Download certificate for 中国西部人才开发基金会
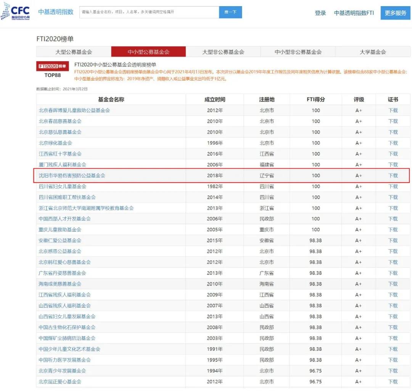412x392 pixels. point(393,219)
